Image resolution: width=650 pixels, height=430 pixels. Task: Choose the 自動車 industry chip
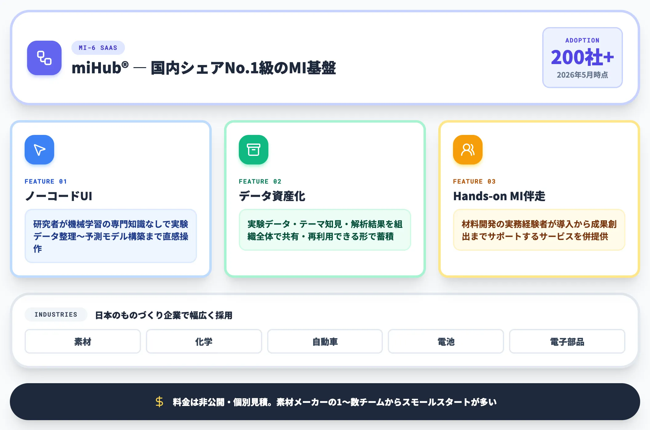(x=325, y=341)
